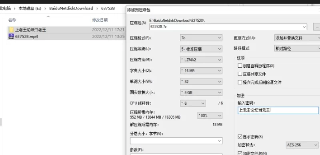Screen dimensions: 320x155
Task: Click 637528 breadcrumb segment
Action: (108, 8)
